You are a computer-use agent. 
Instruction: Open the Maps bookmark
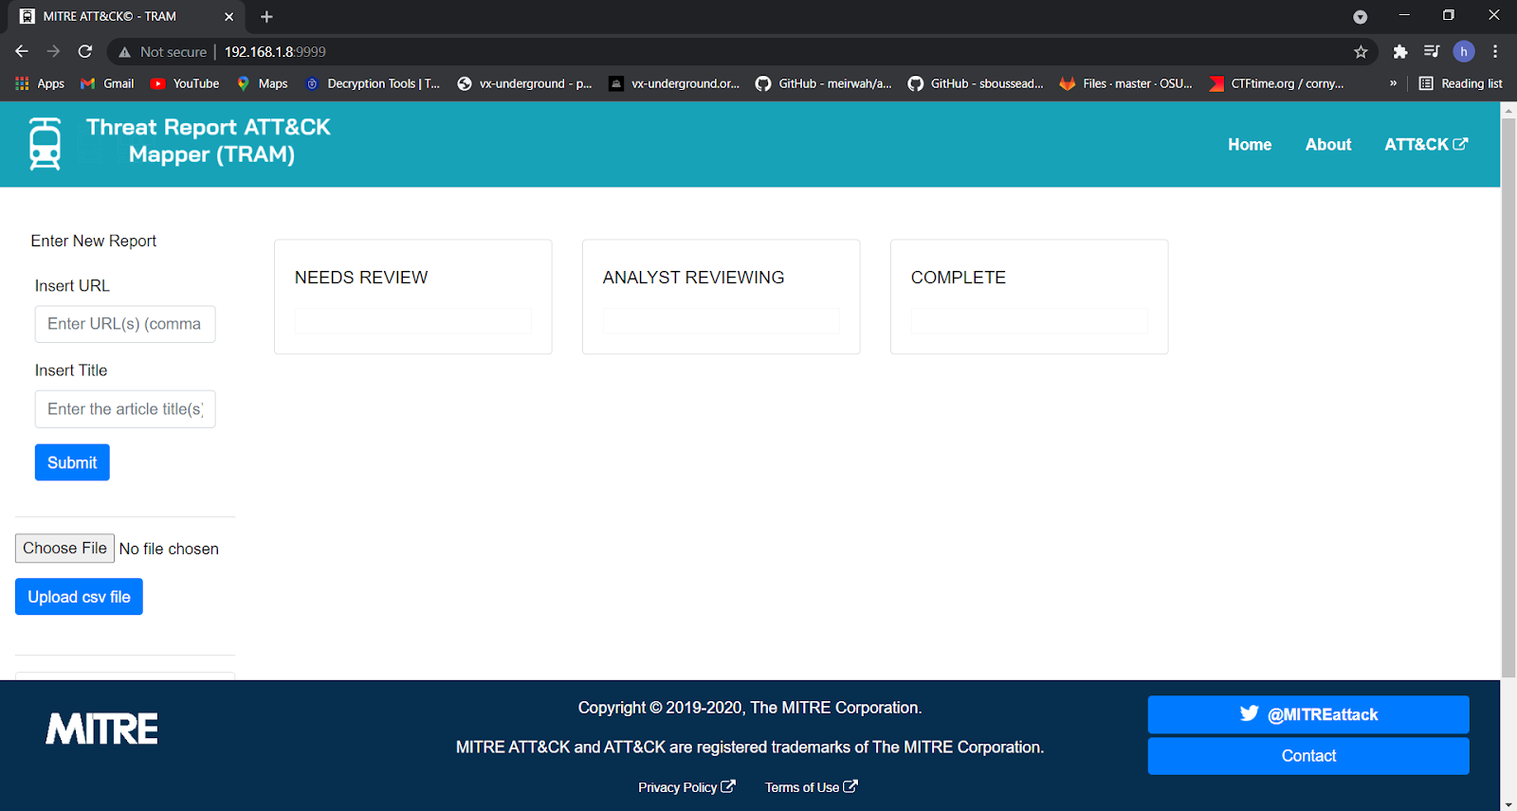[263, 83]
